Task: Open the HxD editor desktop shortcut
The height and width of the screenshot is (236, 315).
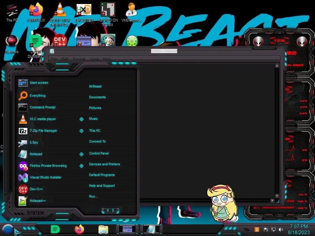Action: [84, 13]
